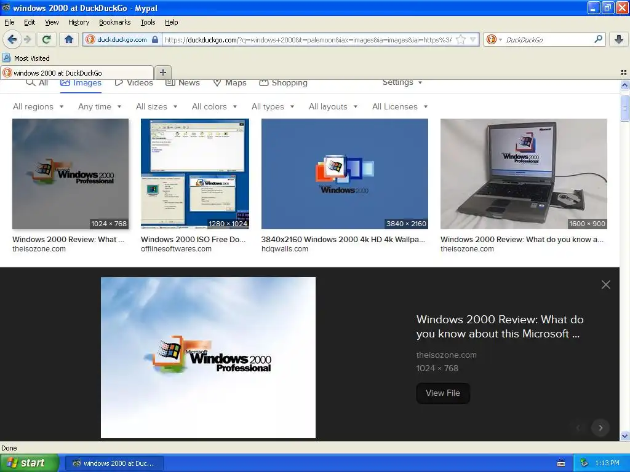
Task: Open theisozone.com link in detail panel
Action: point(447,355)
